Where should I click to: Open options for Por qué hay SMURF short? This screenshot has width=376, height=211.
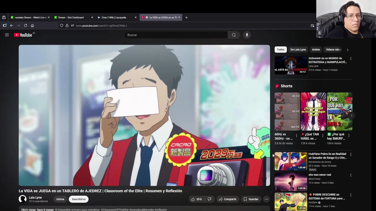pyautogui.click(x=349, y=135)
